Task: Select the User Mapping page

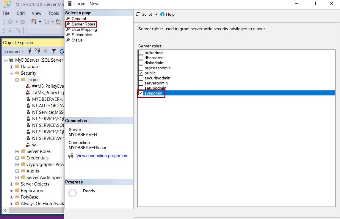Action: point(84,29)
